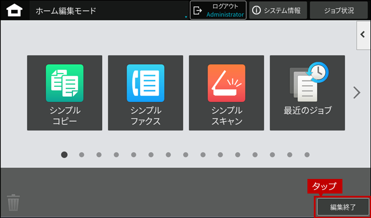Click the ログアウト Administrator button
Viewport: 371px width, 218px height.
pos(218,10)
